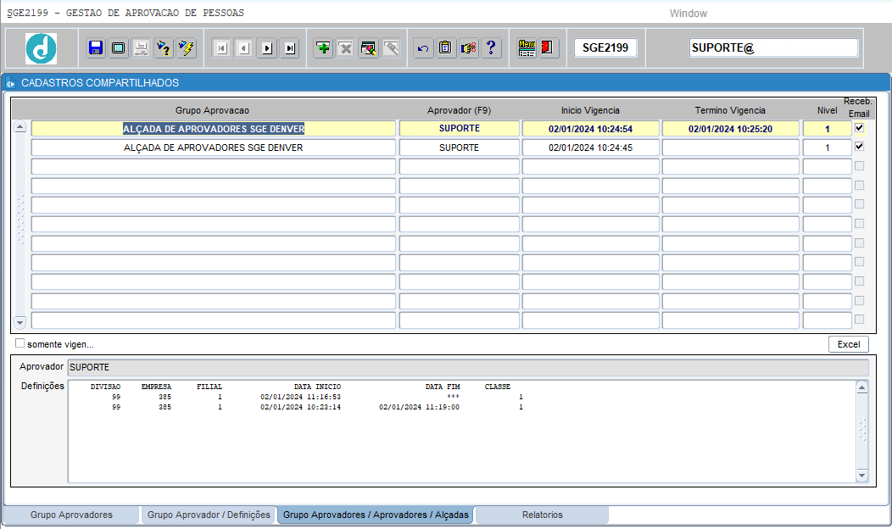Insert new record with green plus icon
Image resolution: width=892 pixels, height=529 pixels.
323,47
